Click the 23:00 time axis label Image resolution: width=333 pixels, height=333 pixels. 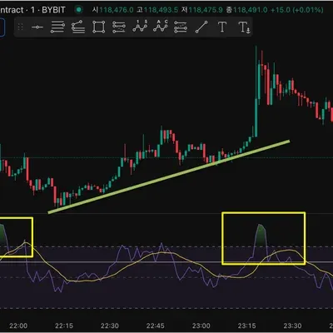(x=201, y=326)
